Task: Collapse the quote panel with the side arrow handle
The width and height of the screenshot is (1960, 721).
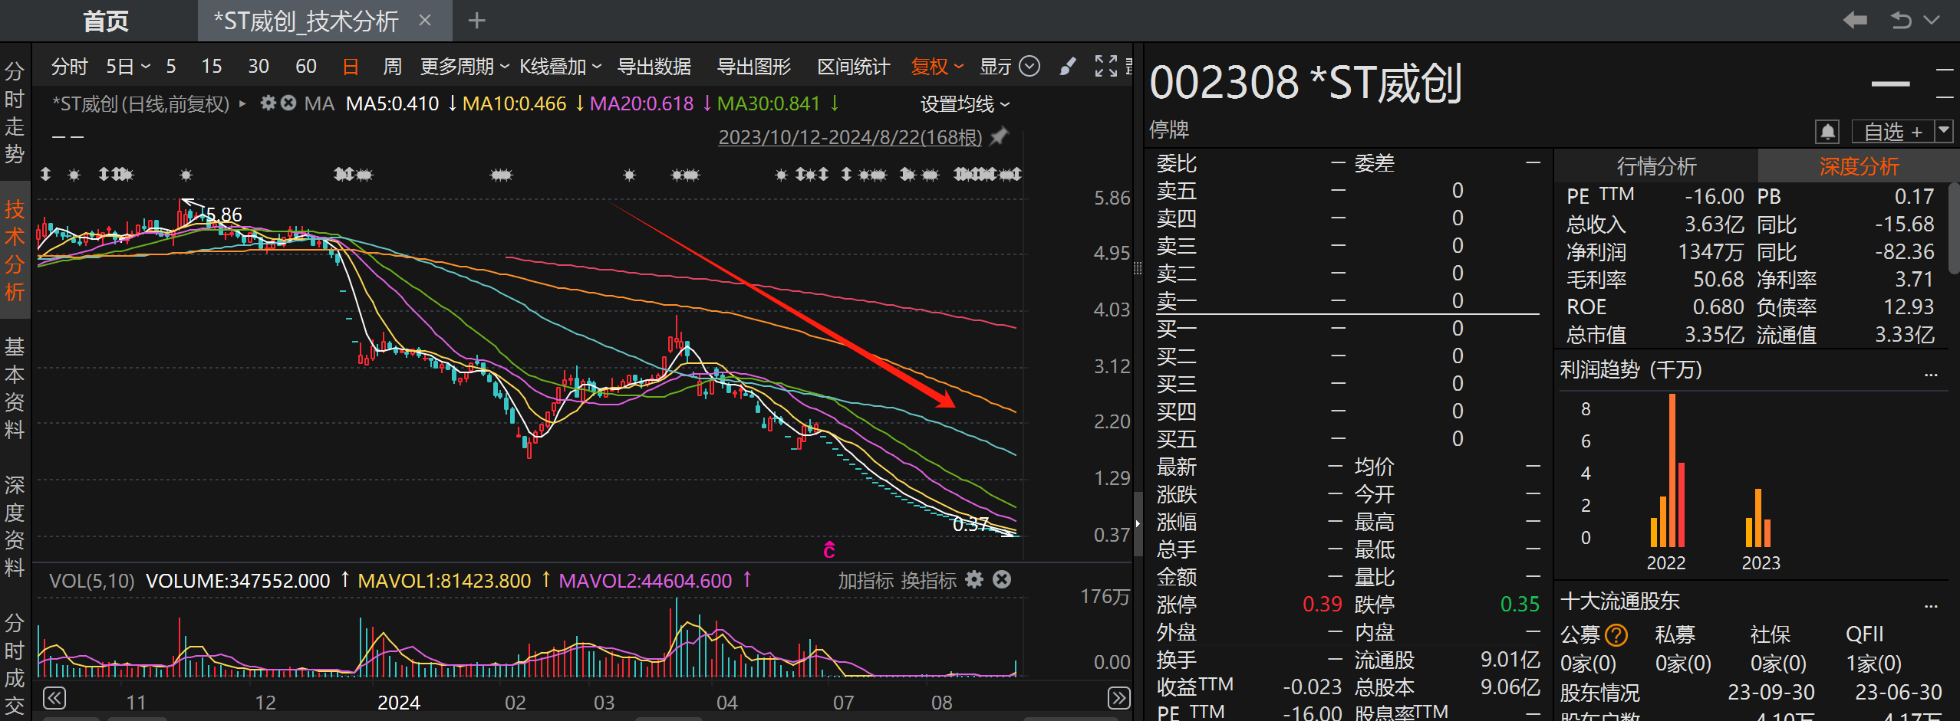Action: 1138,523
